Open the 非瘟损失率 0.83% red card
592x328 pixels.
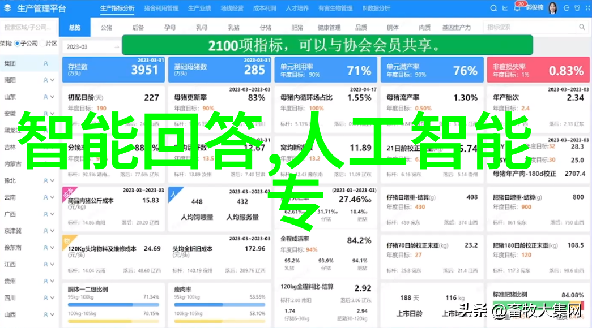click(538, 70)
